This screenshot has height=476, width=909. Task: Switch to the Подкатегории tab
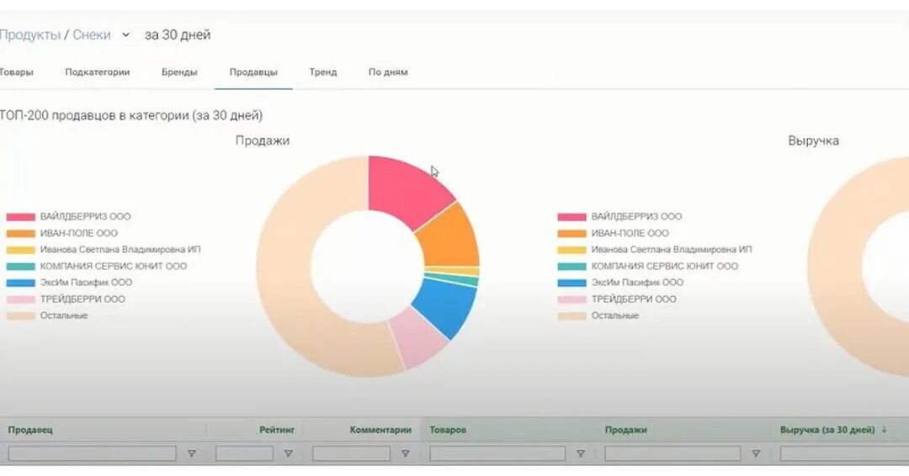tap(98, 72)
